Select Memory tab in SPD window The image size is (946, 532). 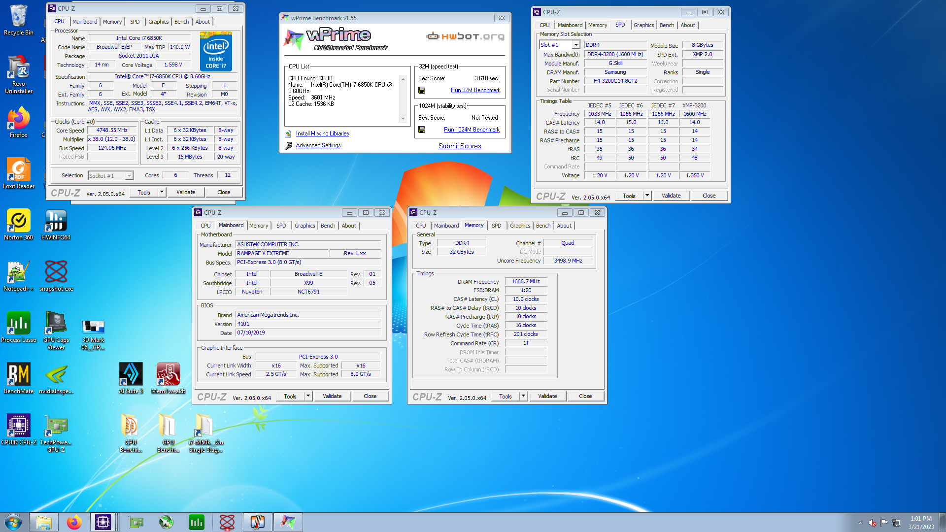(597, 25)
